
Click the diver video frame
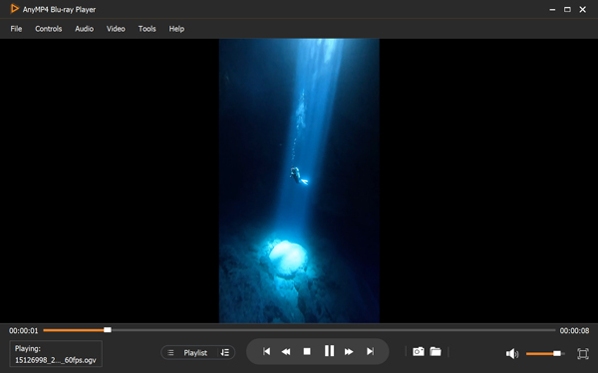(x=299, y=181)
